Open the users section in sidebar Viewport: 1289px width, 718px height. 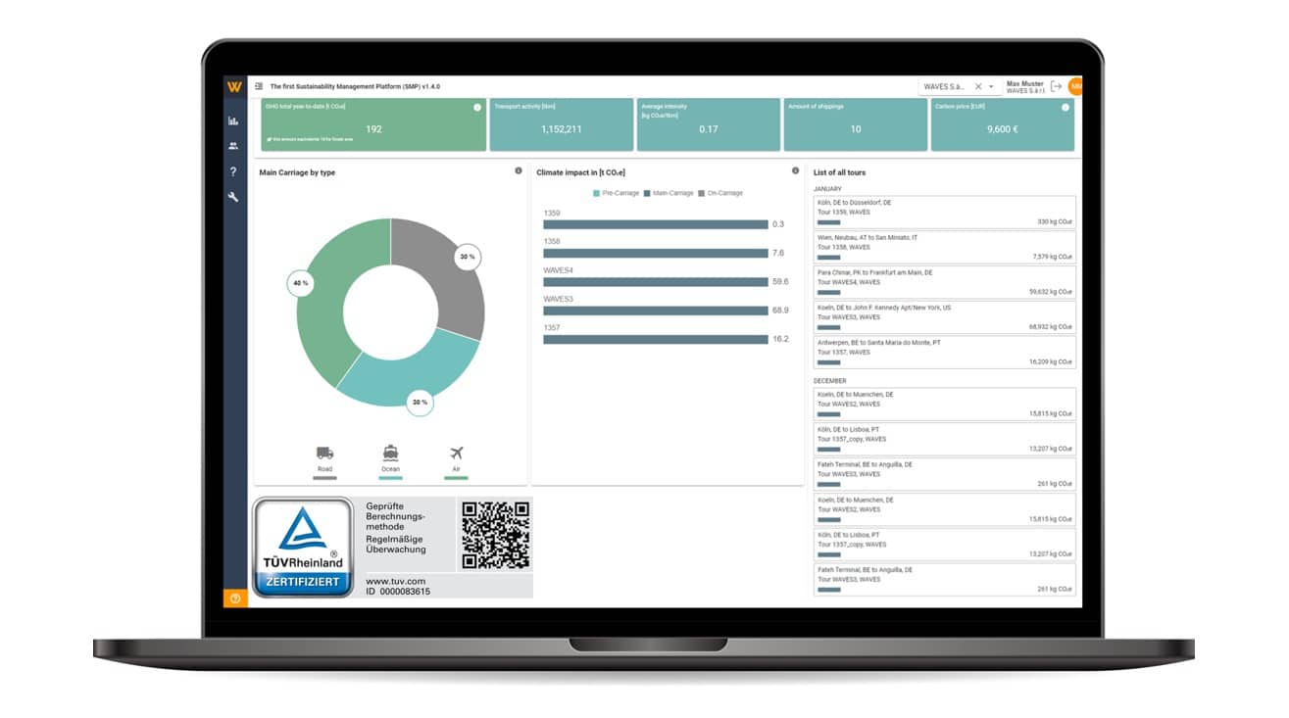coord(233,146)
